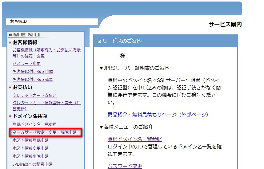This screenshot has width=264, height=169.
Task: Open the 登録ドメイン名一覧参照 link in the main content
Action: tap(134, 139)
